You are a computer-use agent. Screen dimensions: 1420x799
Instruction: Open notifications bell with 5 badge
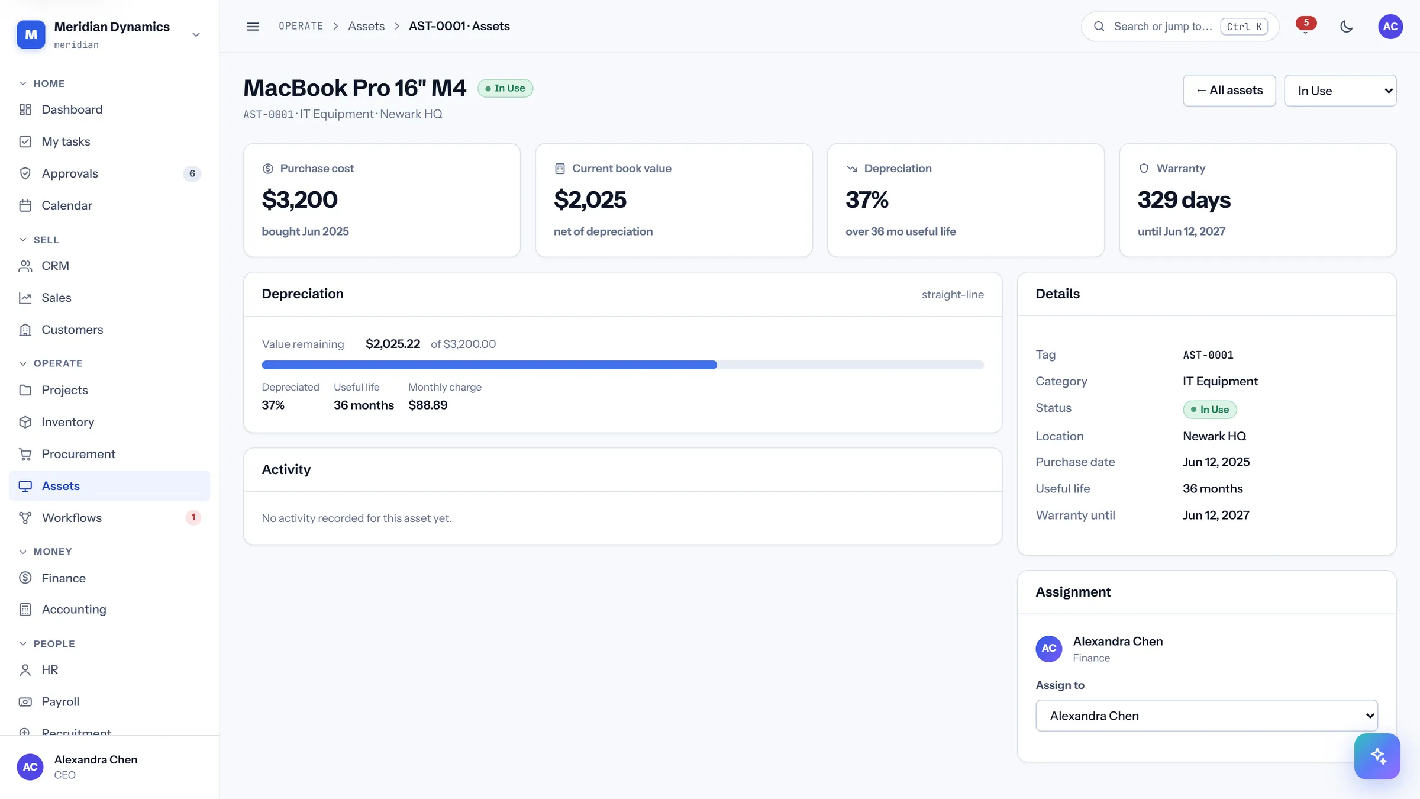pyautogui.click(x=1305, y=26)
